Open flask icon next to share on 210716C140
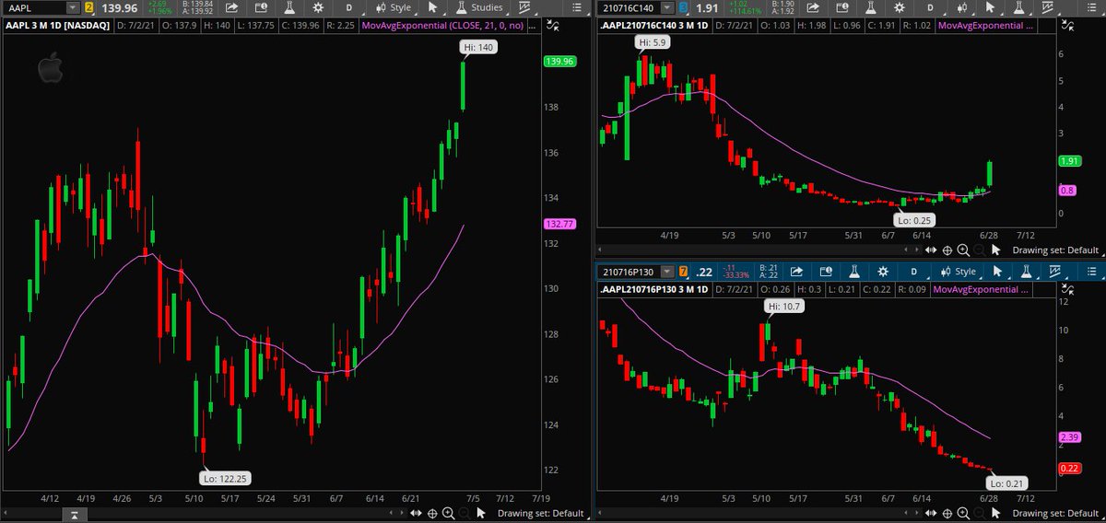The width and height of the screenshot is (1106, 523). (870, 7)
